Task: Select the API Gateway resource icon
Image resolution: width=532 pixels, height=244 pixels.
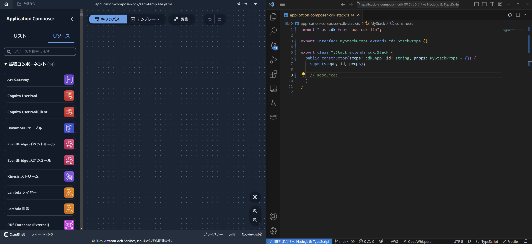Action: tap(69, 80)
